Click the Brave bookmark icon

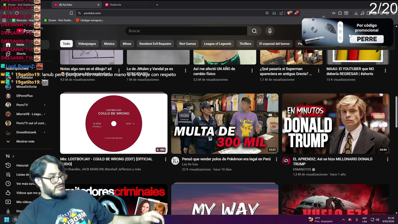pos(71,13)
